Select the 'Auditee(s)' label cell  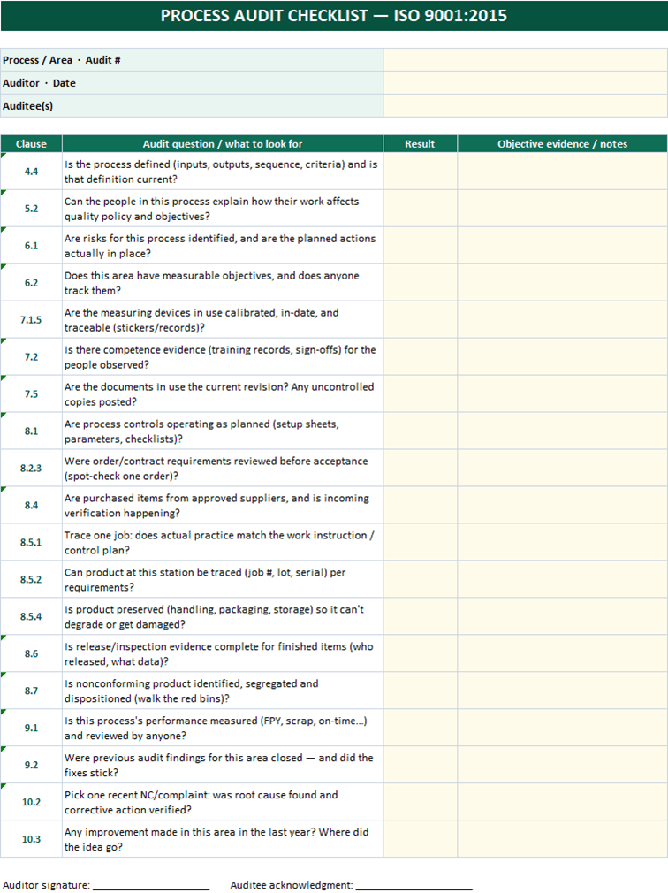(x=192, y=105)
